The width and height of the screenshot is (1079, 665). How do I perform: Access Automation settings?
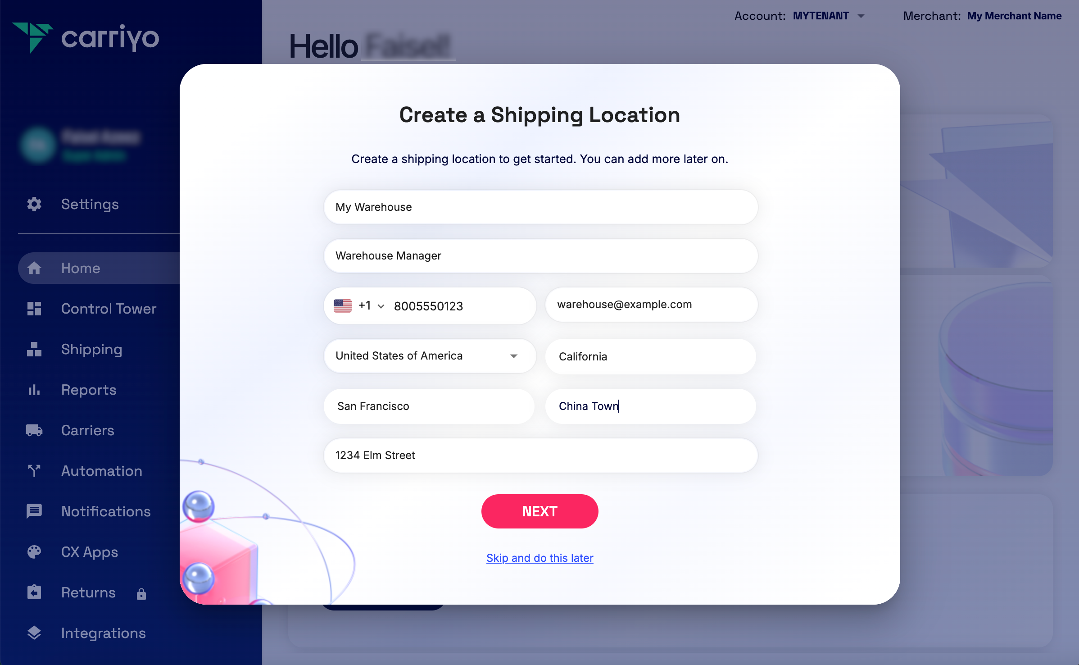click(102, 471)
